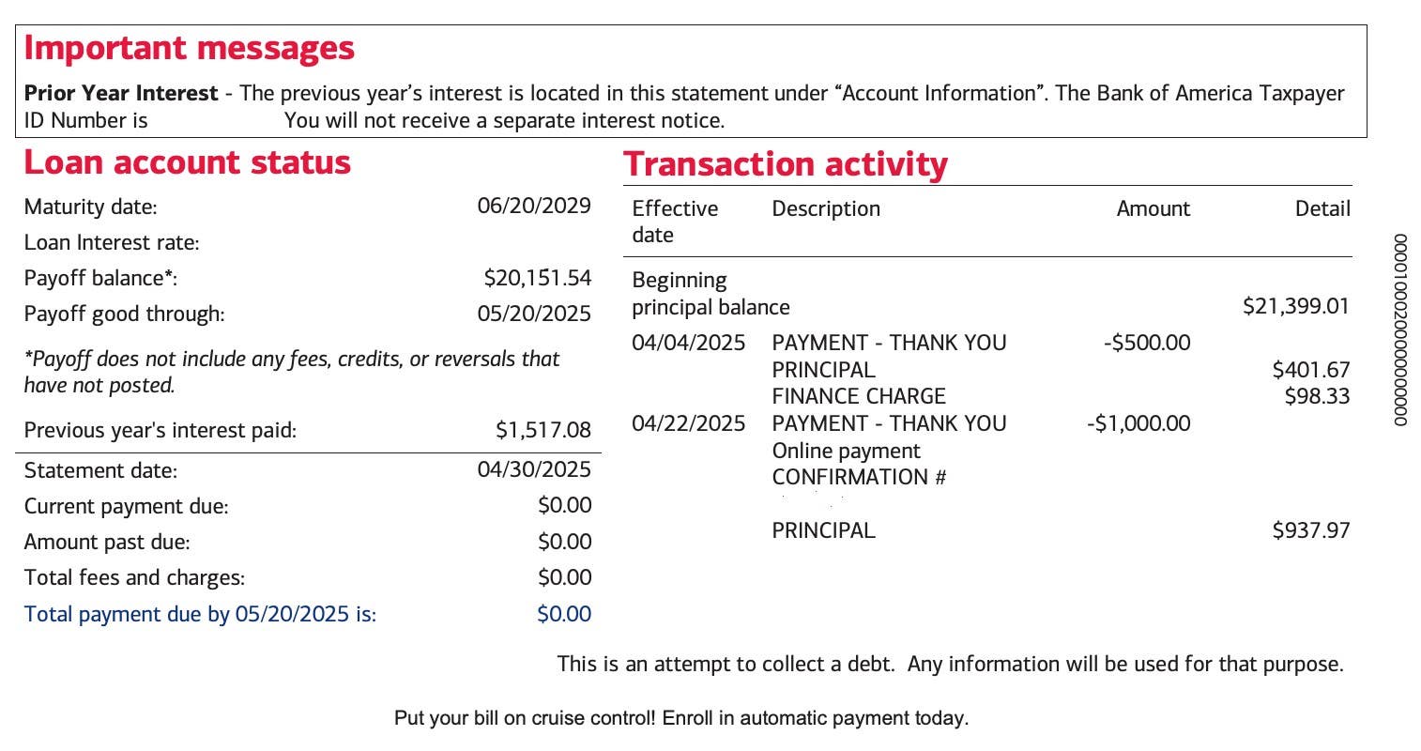Click the Total payment due by 05/20/2025 line

[x=200, y=614]
